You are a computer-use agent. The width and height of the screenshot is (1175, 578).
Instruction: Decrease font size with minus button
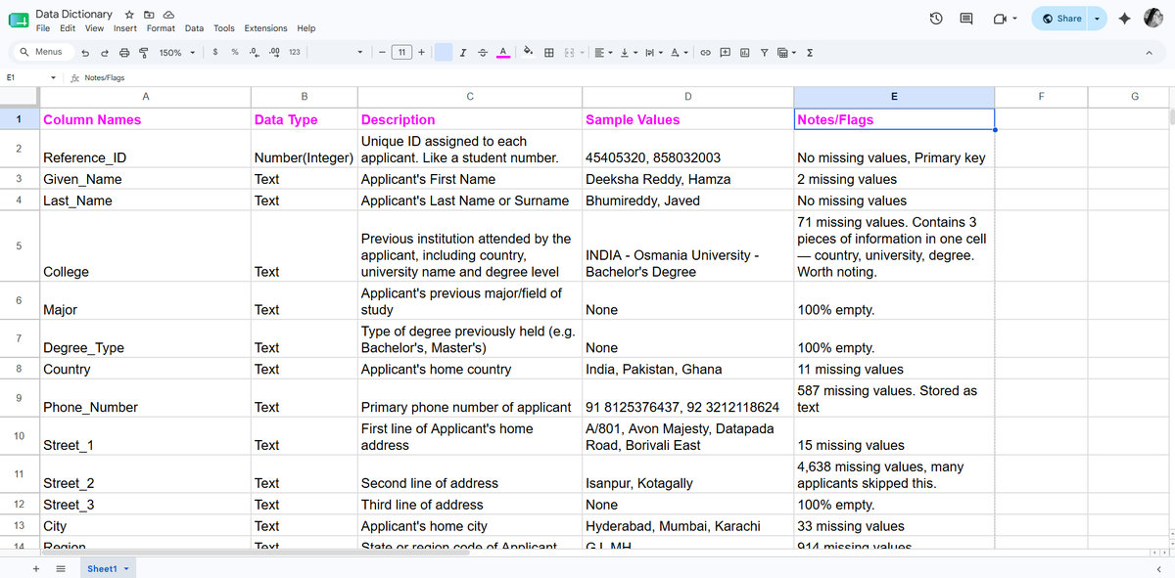pyautogui.click(x=381, y=53)
